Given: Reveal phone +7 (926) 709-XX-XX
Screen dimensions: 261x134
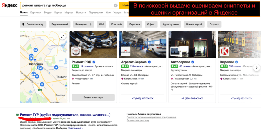Looking at the screenshot, I should click(192, 98).
